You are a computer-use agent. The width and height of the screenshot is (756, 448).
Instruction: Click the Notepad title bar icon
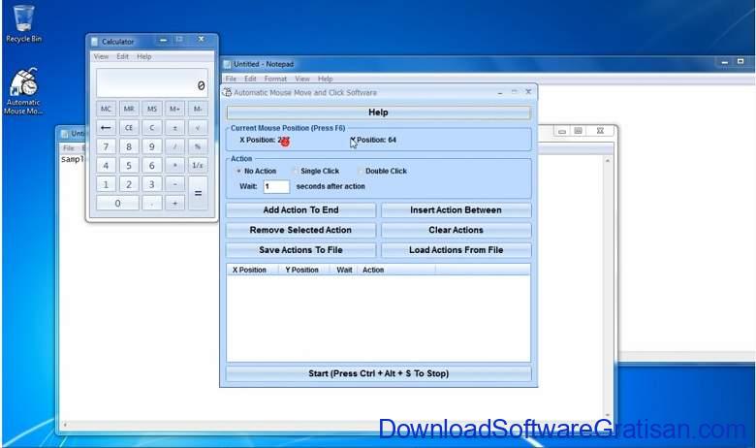click(x=227, y=64)
